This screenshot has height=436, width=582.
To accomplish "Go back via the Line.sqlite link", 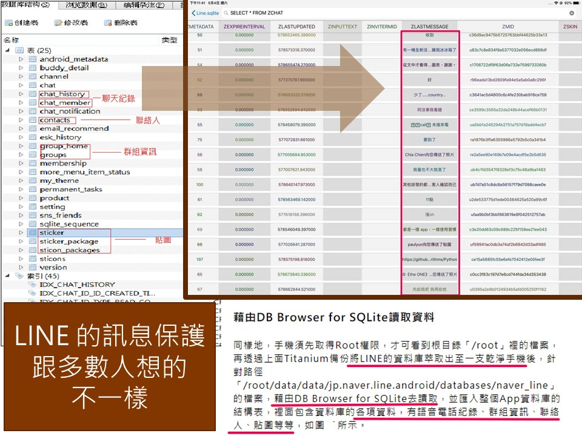I will coord(206,13).
